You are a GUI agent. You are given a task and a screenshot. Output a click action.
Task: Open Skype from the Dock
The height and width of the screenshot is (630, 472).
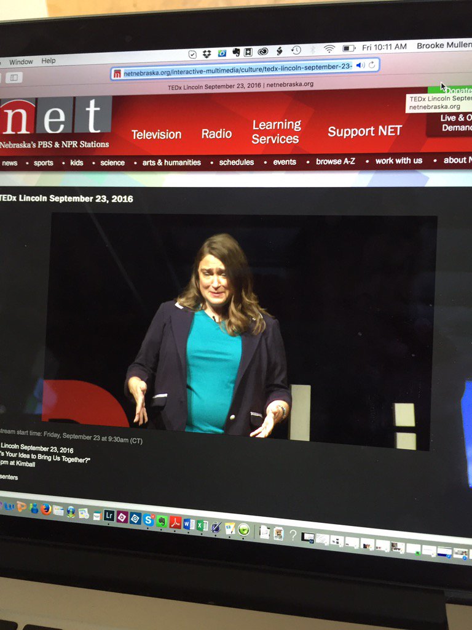click(149, 519)
